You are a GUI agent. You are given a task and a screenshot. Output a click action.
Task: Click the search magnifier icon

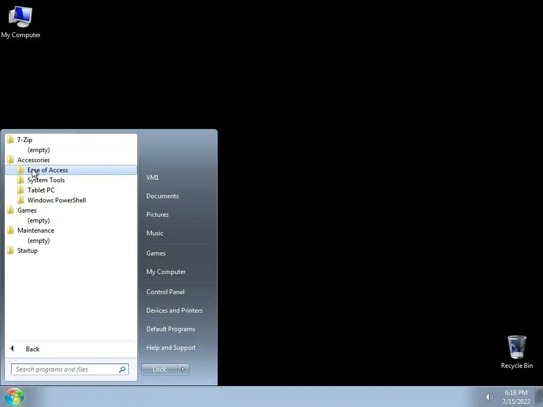coord(122,369)
